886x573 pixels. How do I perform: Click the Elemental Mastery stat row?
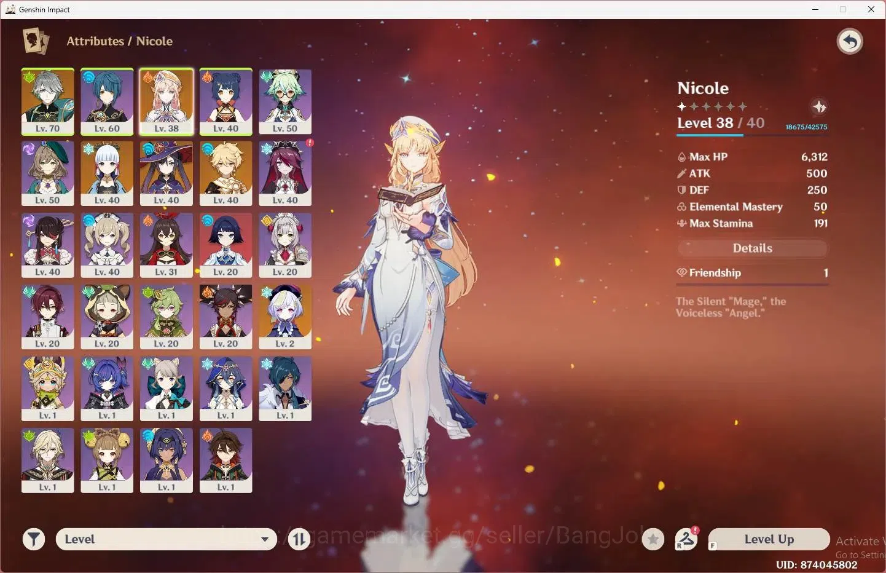pyautogui.click(x=752, y=207)
